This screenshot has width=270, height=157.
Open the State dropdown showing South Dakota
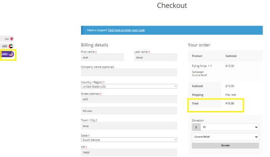click(x=129, y=140)
